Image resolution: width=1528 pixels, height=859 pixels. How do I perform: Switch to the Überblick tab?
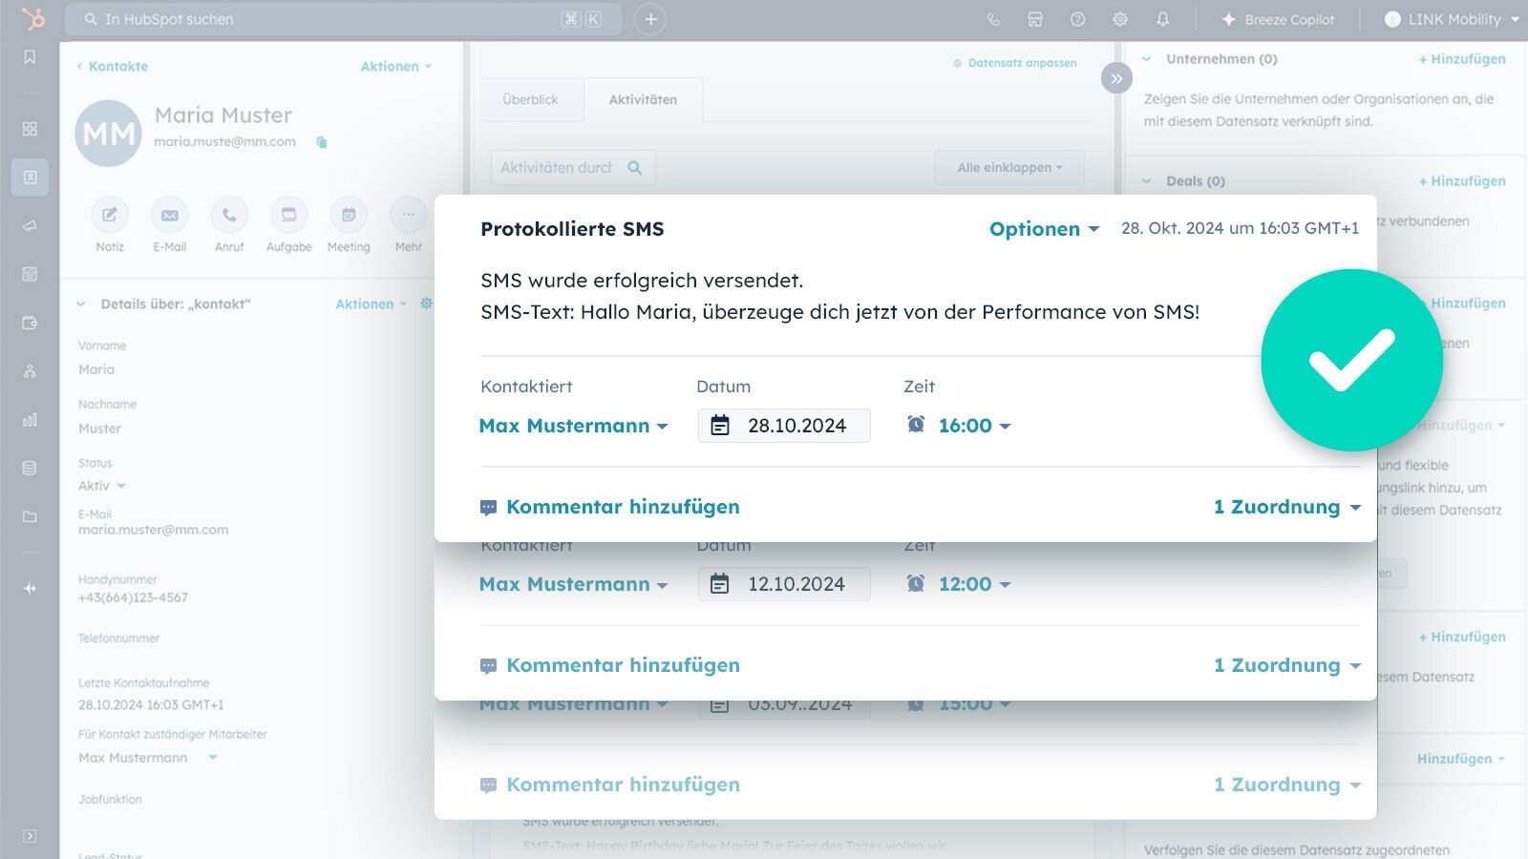pos(530,99)
